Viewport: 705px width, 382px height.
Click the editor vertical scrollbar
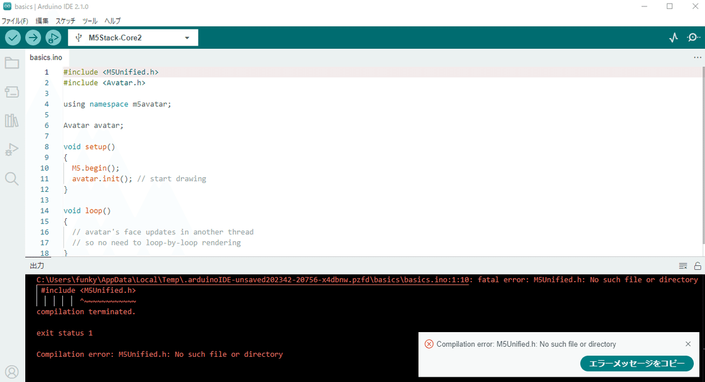[x=703, y=155]
